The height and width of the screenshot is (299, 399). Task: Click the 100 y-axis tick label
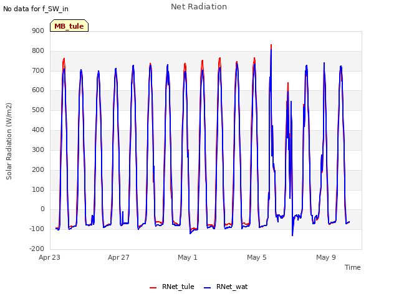[38, 189]
